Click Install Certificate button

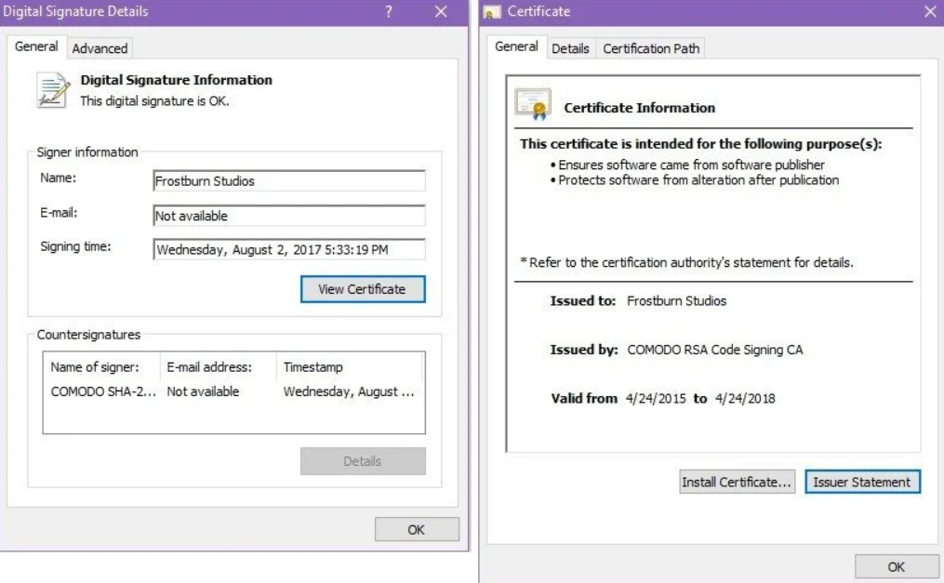tap(737, 482)
